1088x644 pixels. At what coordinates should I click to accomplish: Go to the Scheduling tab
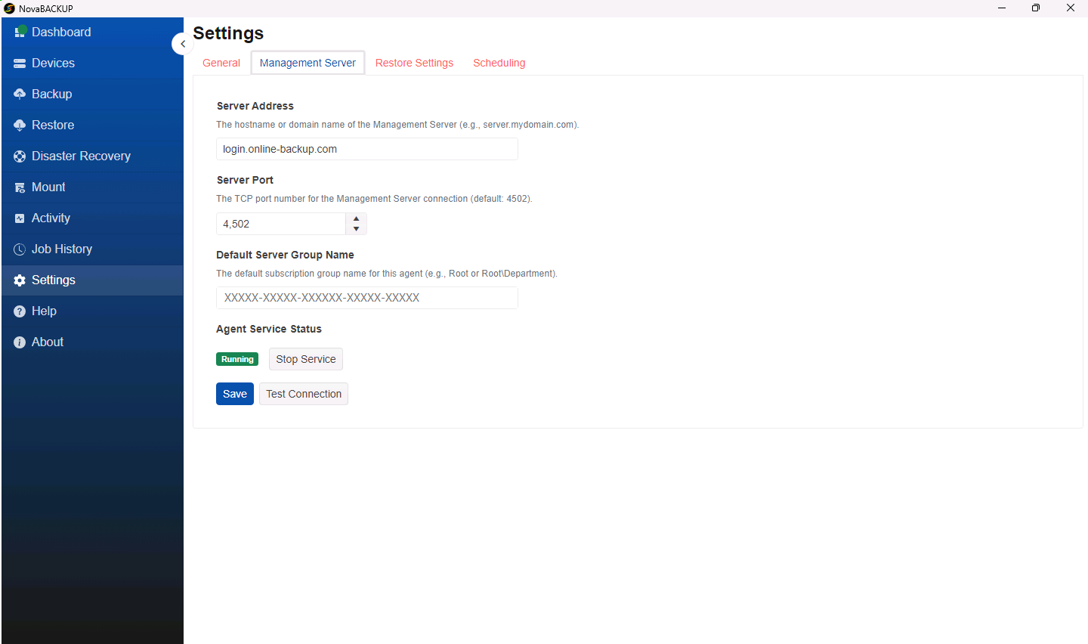click(x=499, y=63)
